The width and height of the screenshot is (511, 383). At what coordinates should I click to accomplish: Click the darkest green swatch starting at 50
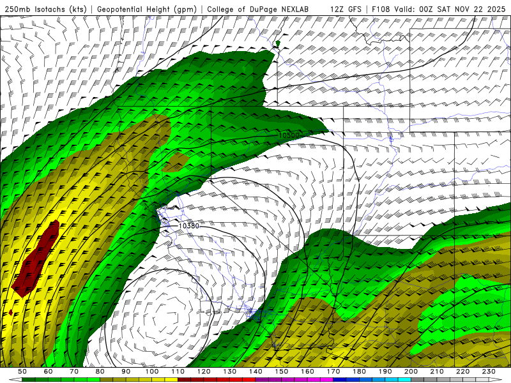pyautogui.click(x=29, y=380)
